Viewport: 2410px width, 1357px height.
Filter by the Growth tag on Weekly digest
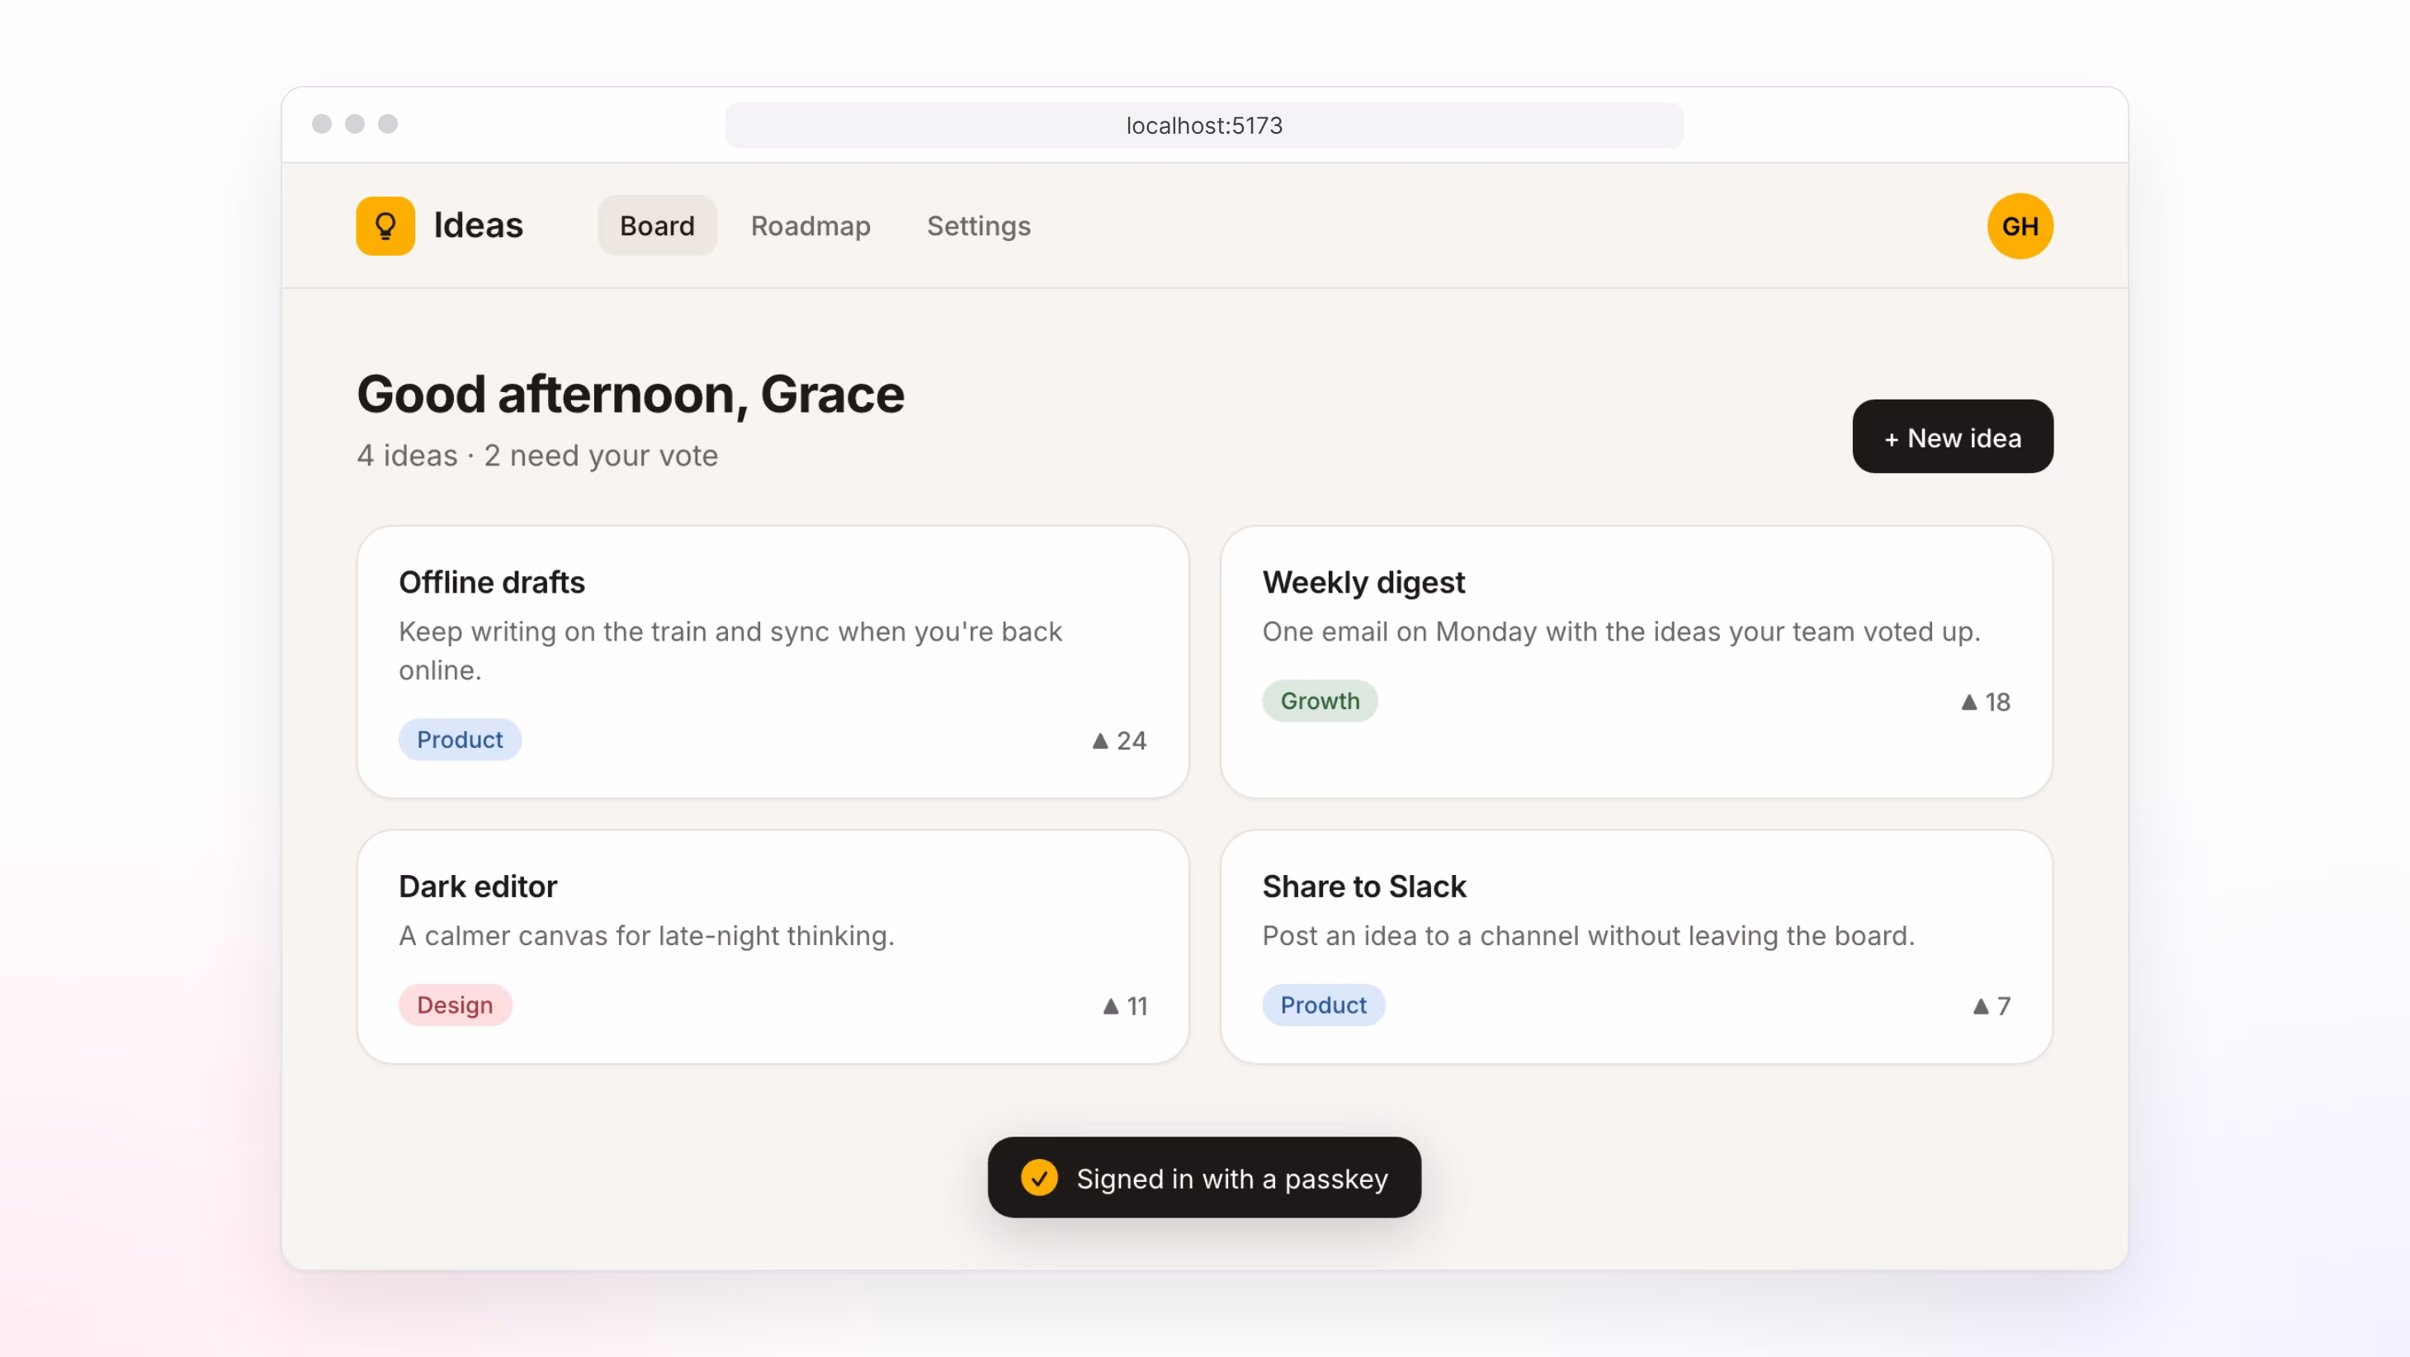click(x=1319, y=701)
